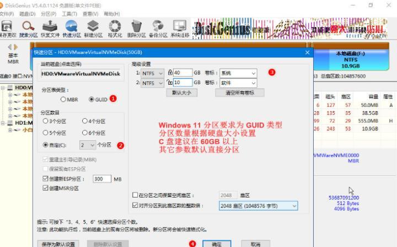Choose the 5 partitions option

(55, 133)
